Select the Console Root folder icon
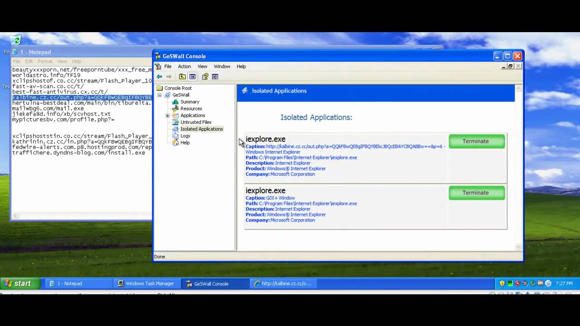The width and height of the screenshot is (580, 326). pyautogui.click(x=159, y=88)
